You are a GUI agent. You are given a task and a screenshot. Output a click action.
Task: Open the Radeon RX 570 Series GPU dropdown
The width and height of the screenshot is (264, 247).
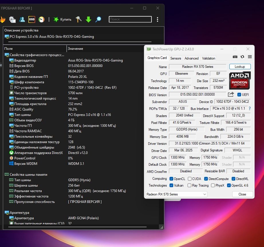pos(176,194)
